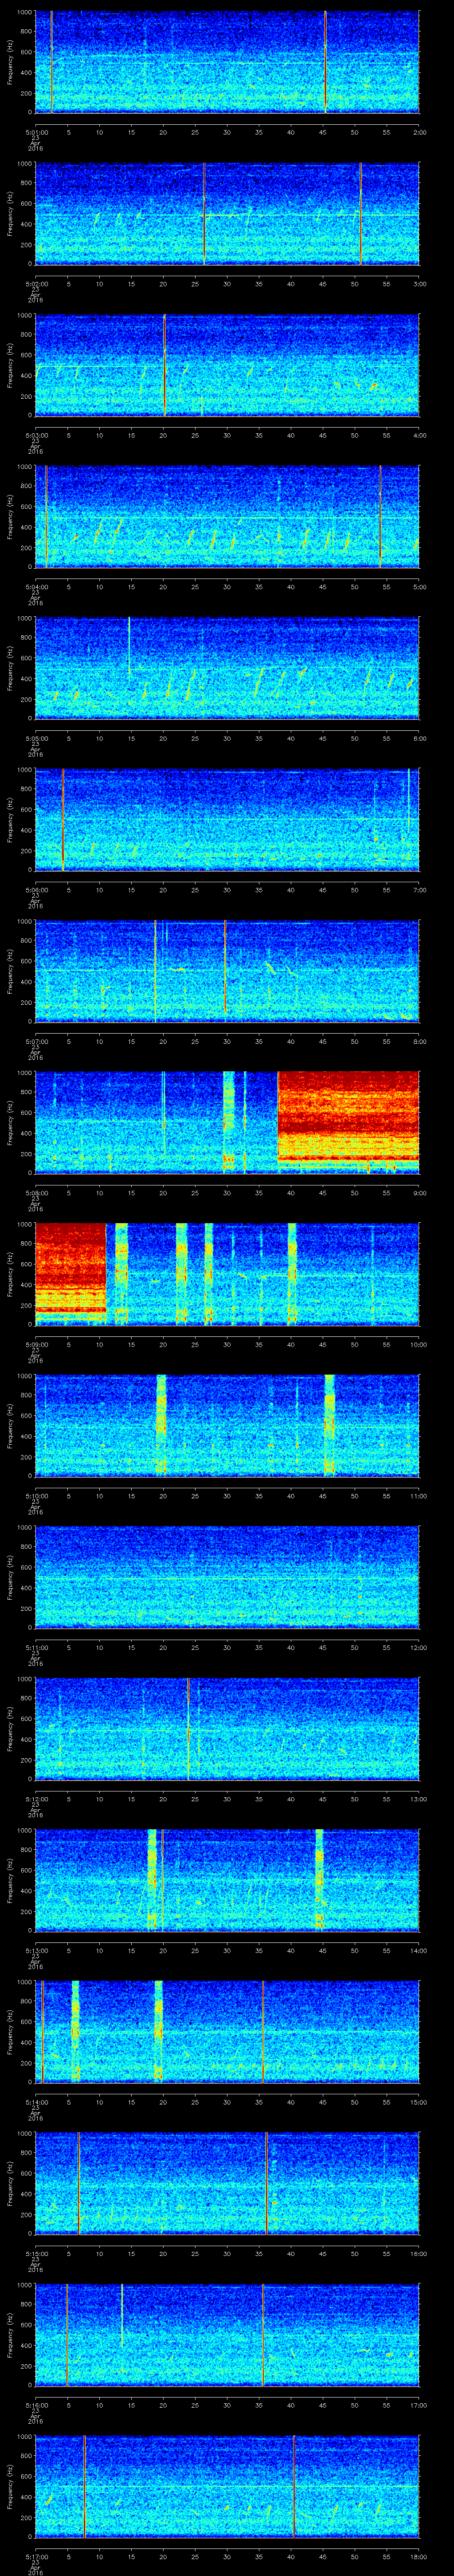Click the spectrogram panel starting at 5:04:00
Screen dimensions: 454x2576
click(x=227, y=517)
